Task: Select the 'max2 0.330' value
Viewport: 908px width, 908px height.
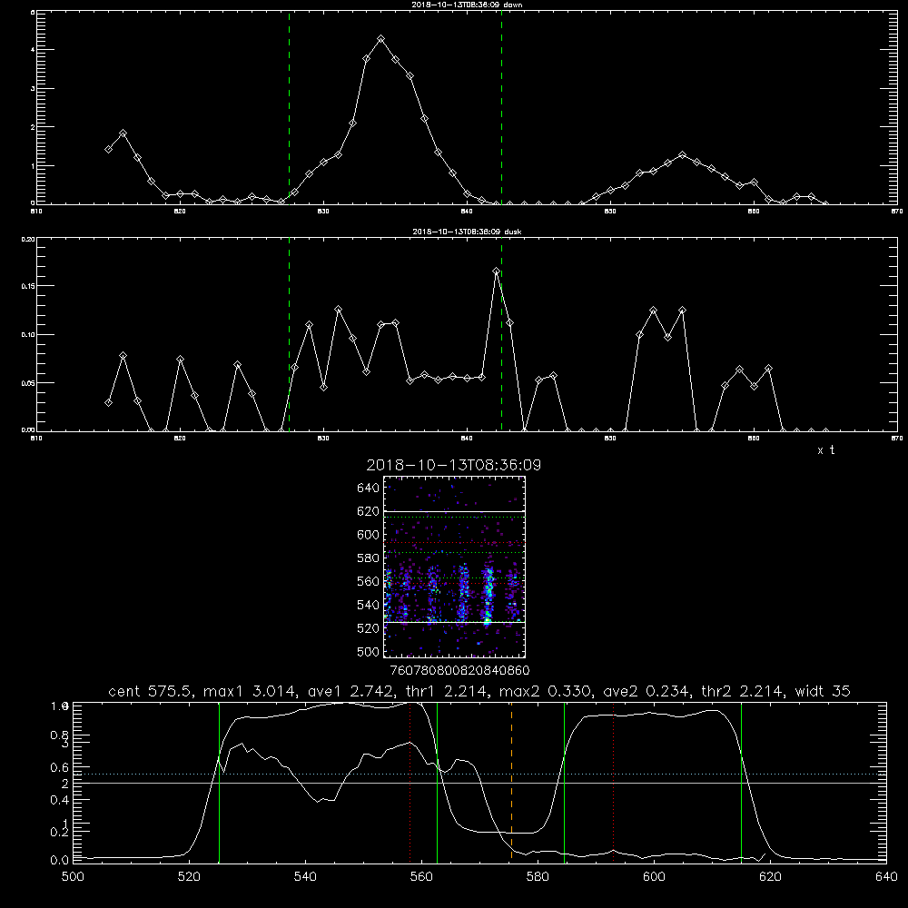Action: pyautogui.click(x=547, y=691)
